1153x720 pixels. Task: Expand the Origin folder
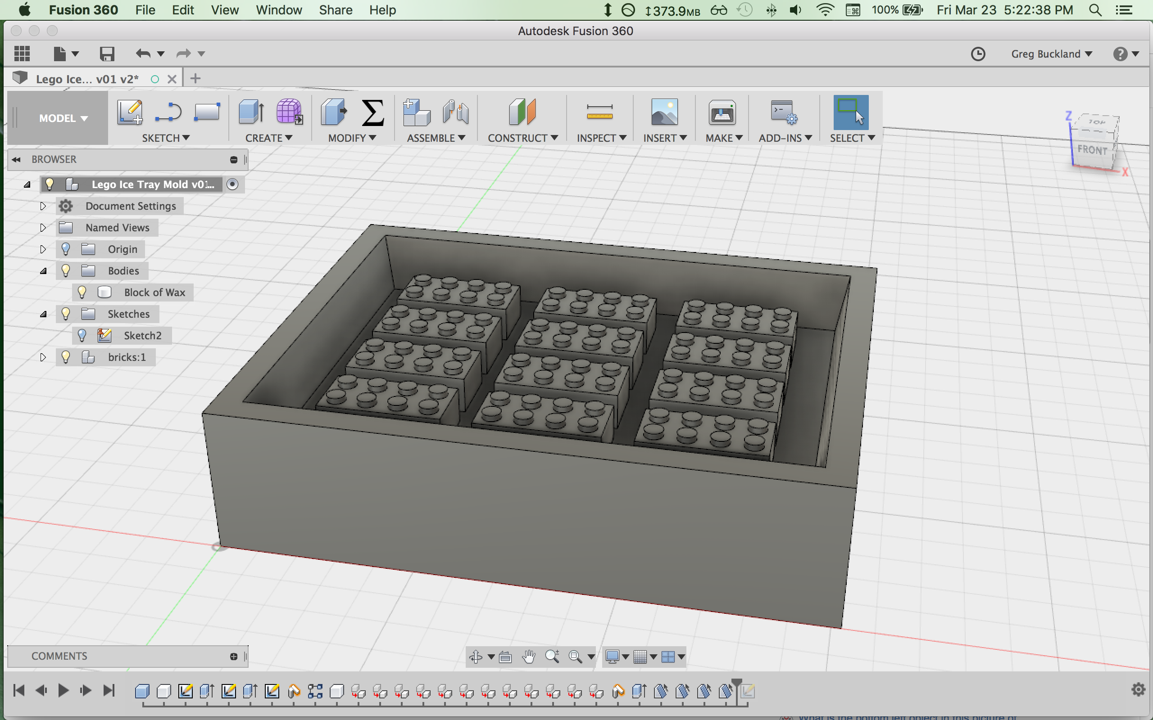coord(43,249)
